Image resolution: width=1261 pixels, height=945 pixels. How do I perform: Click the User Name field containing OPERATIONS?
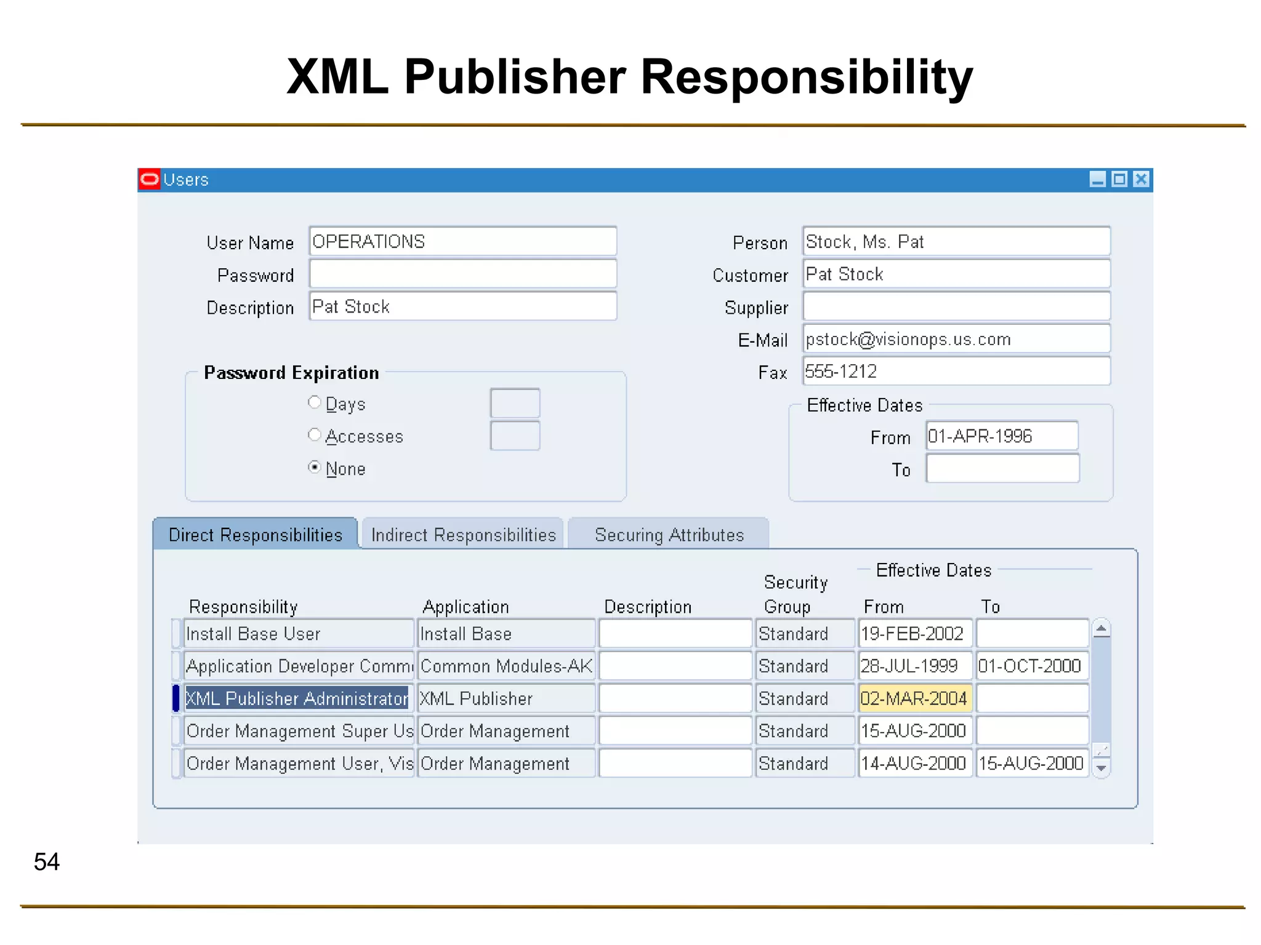point(463,241)
